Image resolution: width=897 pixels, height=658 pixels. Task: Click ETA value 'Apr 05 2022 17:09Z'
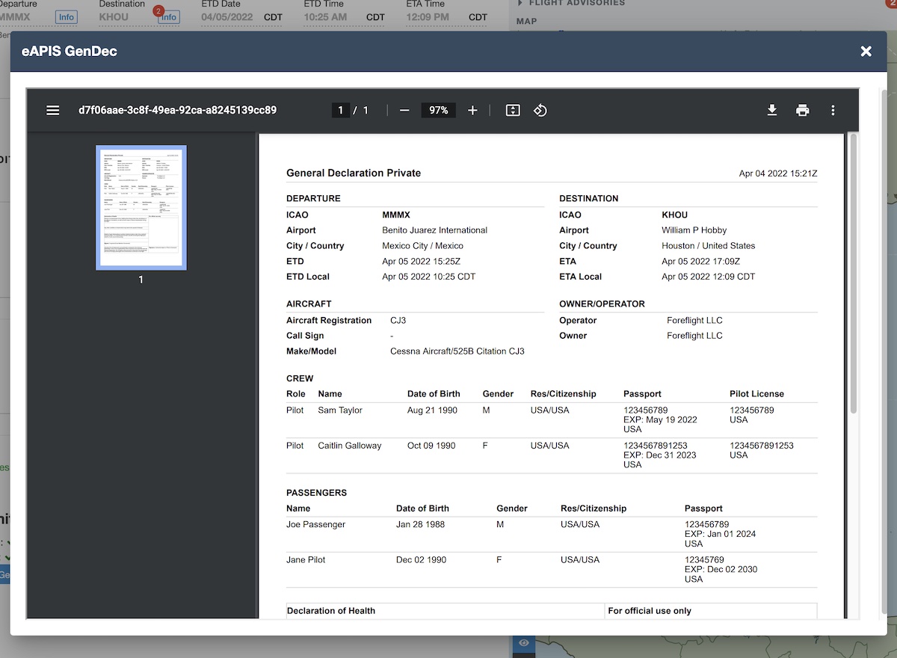(701, 262)
